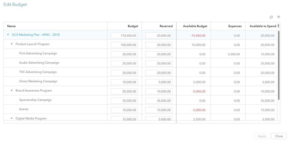288x142 pixels.
Task: Click the 5,000.00 Expenses value for Print Advertising
Action: (234, 54)
